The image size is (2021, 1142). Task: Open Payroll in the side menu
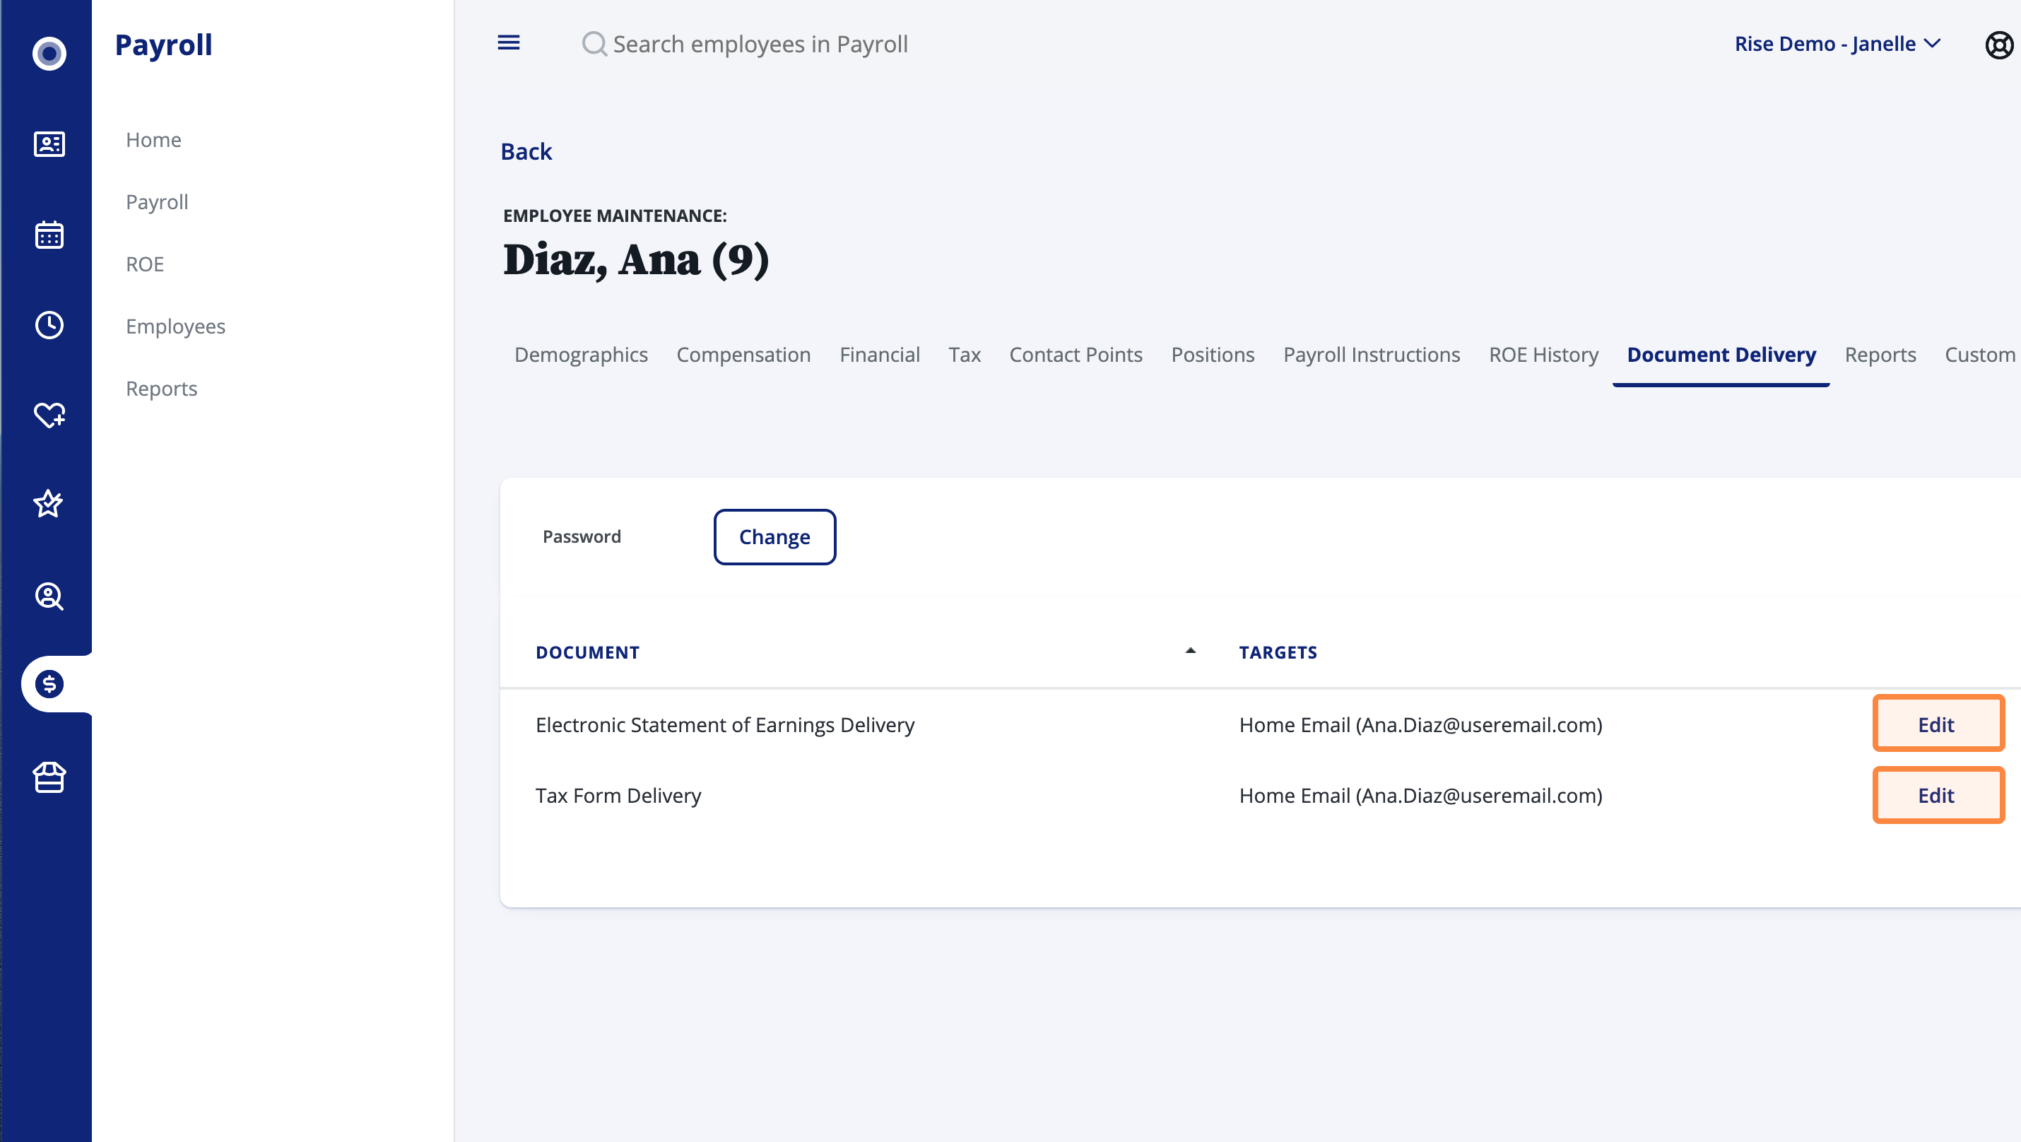pos(157,201)
